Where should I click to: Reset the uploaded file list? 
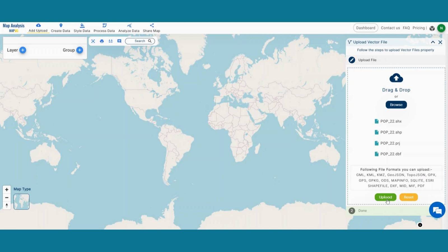click(409, 197)
